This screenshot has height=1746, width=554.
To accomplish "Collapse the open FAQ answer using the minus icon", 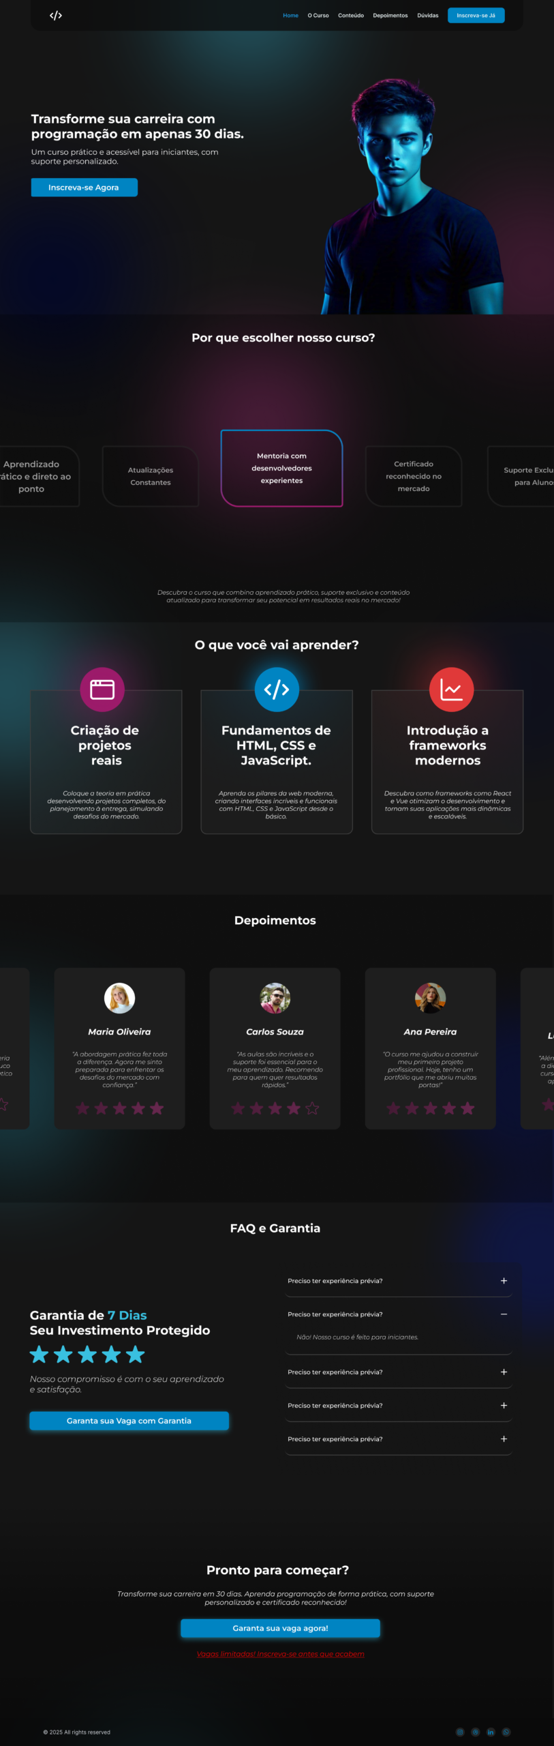I will (504, 1314).
